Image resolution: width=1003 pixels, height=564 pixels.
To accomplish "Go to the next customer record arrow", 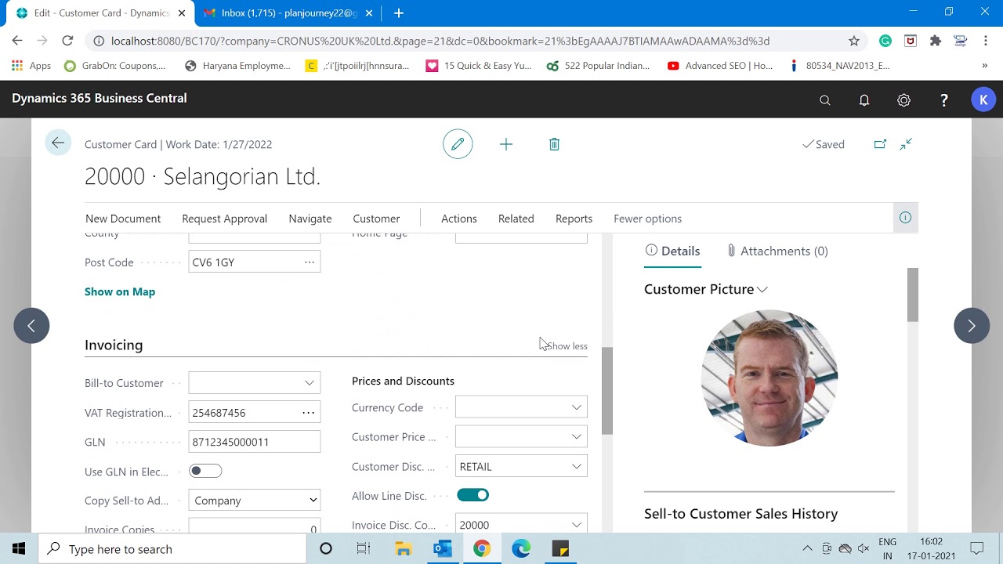I will tap(972, 326).
